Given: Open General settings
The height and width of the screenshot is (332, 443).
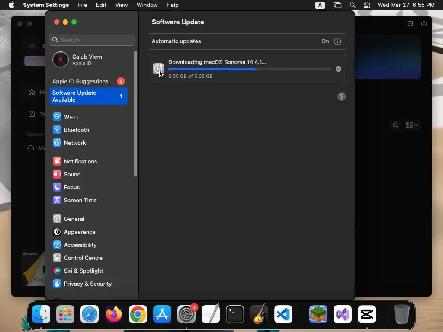Looking at the screenshot, I should (x=88, y=219).
